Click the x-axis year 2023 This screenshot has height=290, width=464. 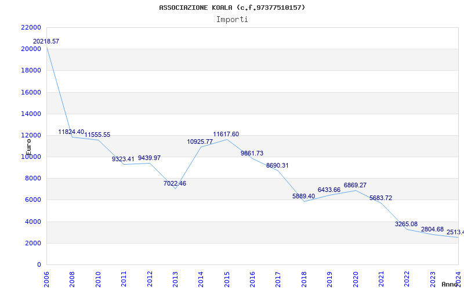433,279
